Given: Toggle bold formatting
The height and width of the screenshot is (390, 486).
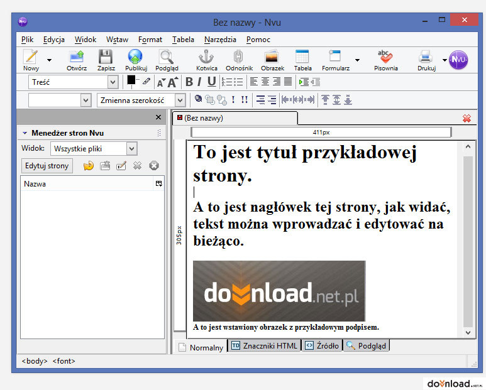Looking at the screenshot, I should [x=189, y=82].
